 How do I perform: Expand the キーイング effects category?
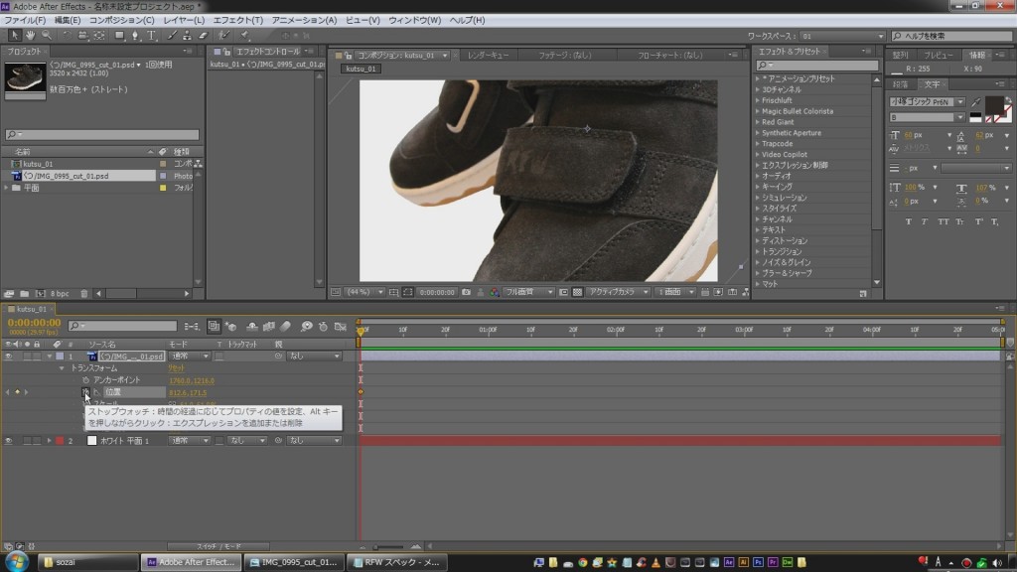coord(758,187)
